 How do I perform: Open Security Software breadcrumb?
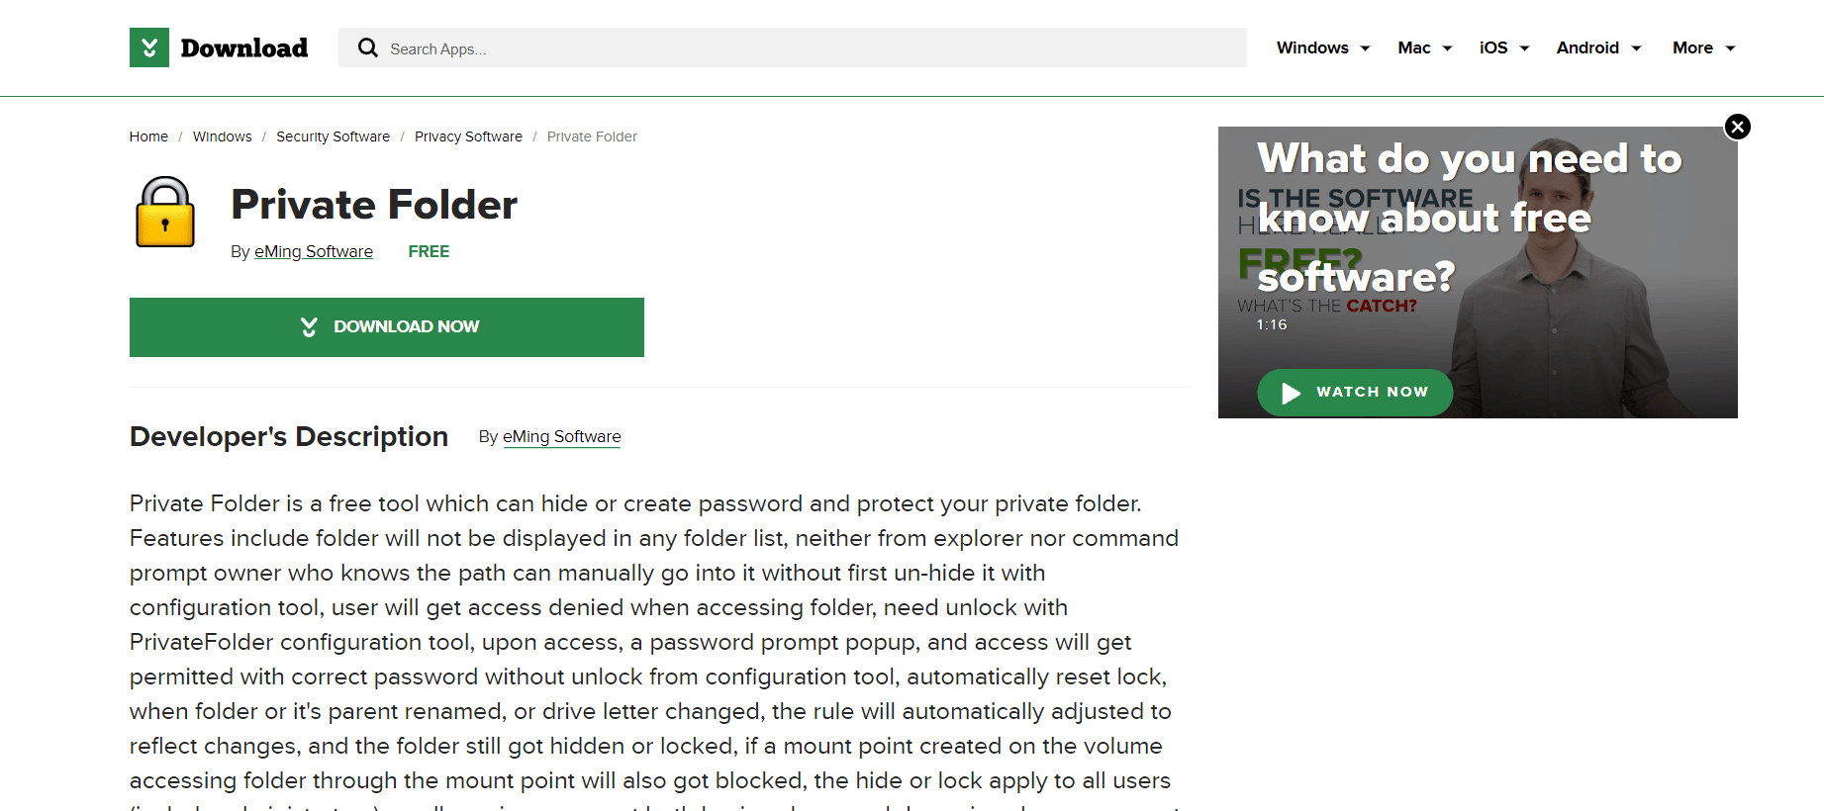point(333,136)
